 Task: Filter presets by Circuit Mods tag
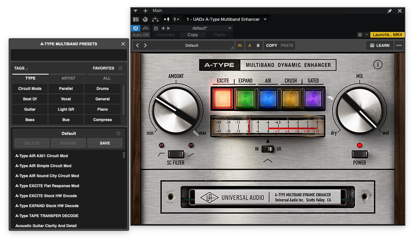tap(30, 89)
